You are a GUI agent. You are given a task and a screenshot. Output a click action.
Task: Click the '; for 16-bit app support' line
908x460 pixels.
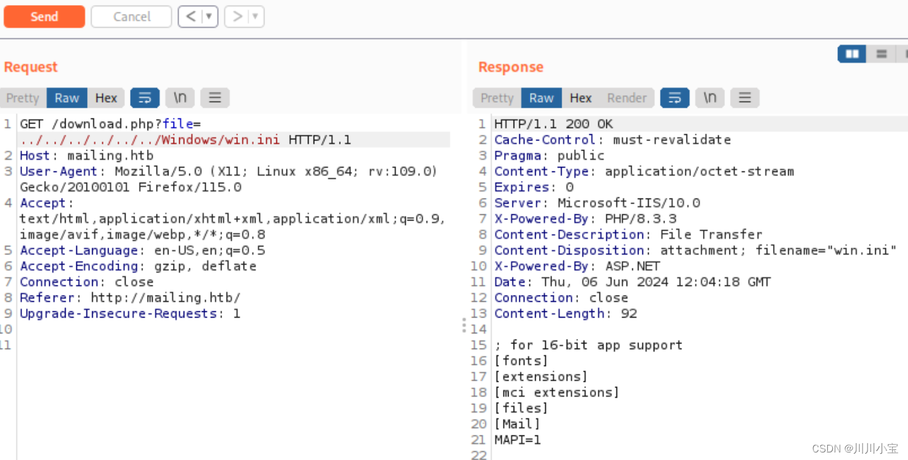[588, 345]
